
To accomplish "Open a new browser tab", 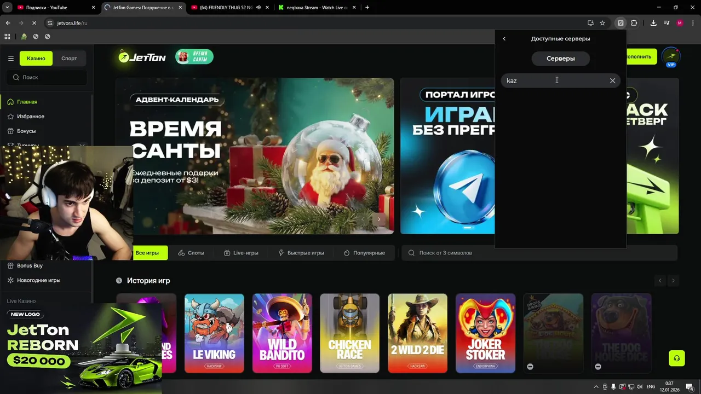I will (367, 7).
